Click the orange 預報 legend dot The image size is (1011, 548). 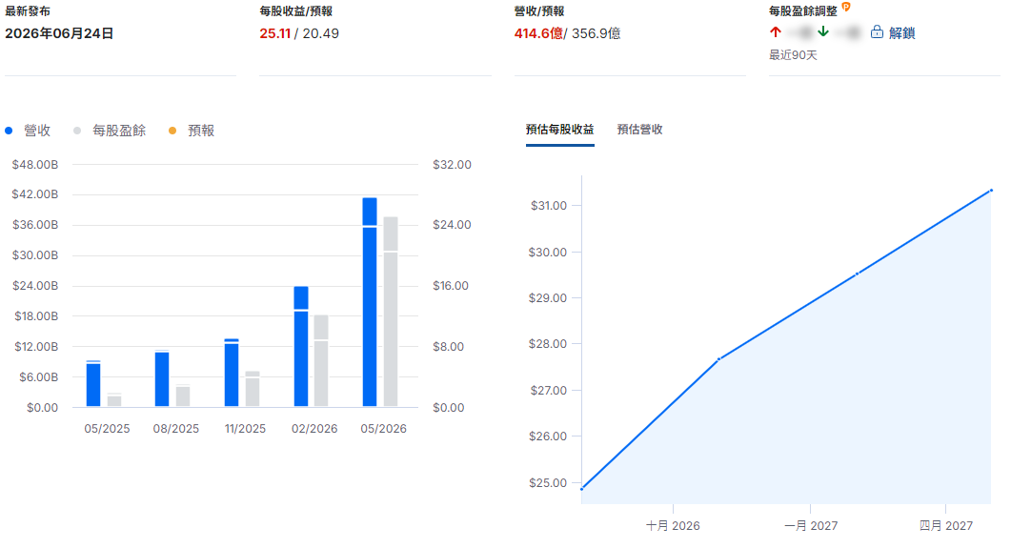coord(172,131)
